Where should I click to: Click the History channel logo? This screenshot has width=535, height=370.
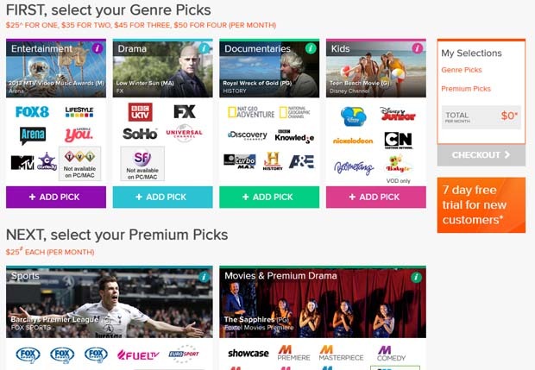273,161
